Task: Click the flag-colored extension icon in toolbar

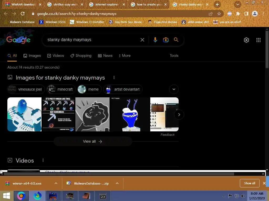Action: point(229,14)
